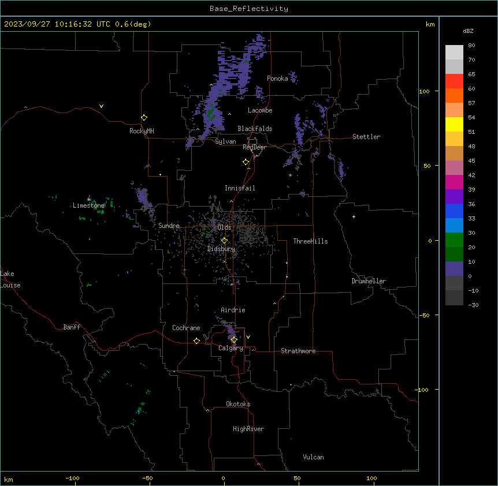
Task: Click the white plus marker north of Drumheller
Action: click(354, 216)
